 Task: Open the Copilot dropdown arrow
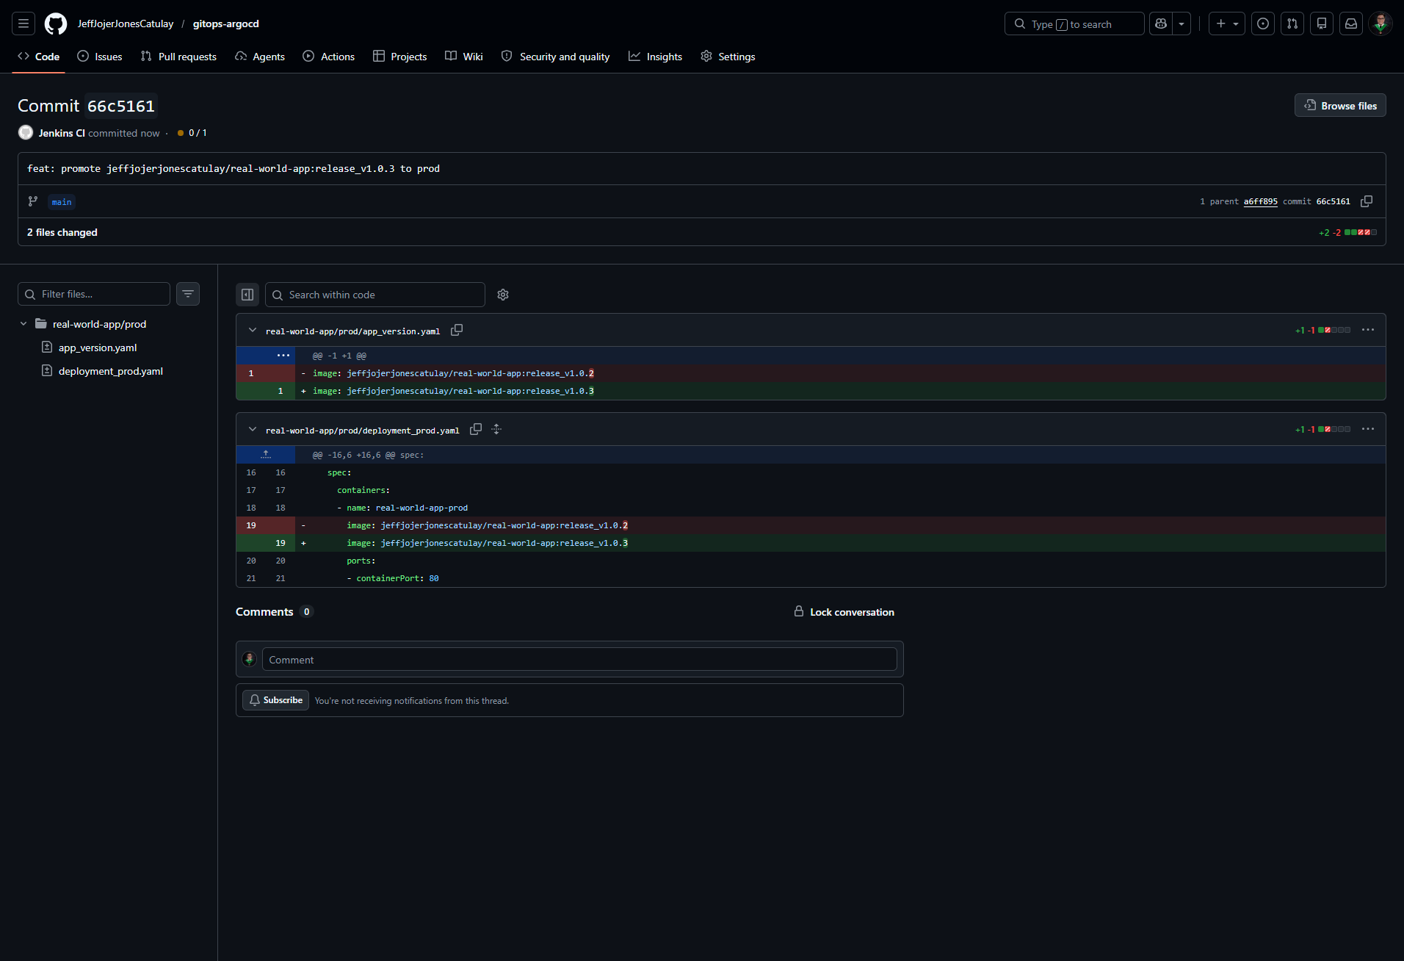pyautogui.click(x=1182, y=24)
